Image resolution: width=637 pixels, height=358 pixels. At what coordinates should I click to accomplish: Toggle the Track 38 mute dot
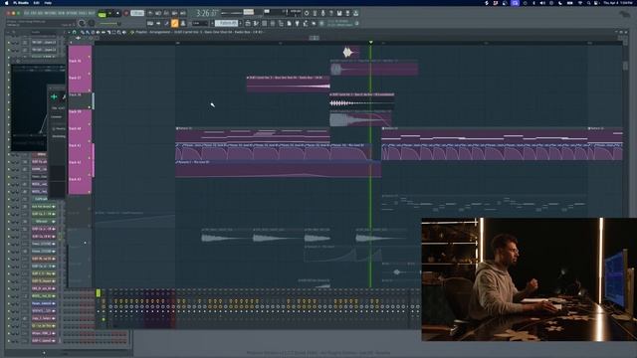click(x=90, y=107)
